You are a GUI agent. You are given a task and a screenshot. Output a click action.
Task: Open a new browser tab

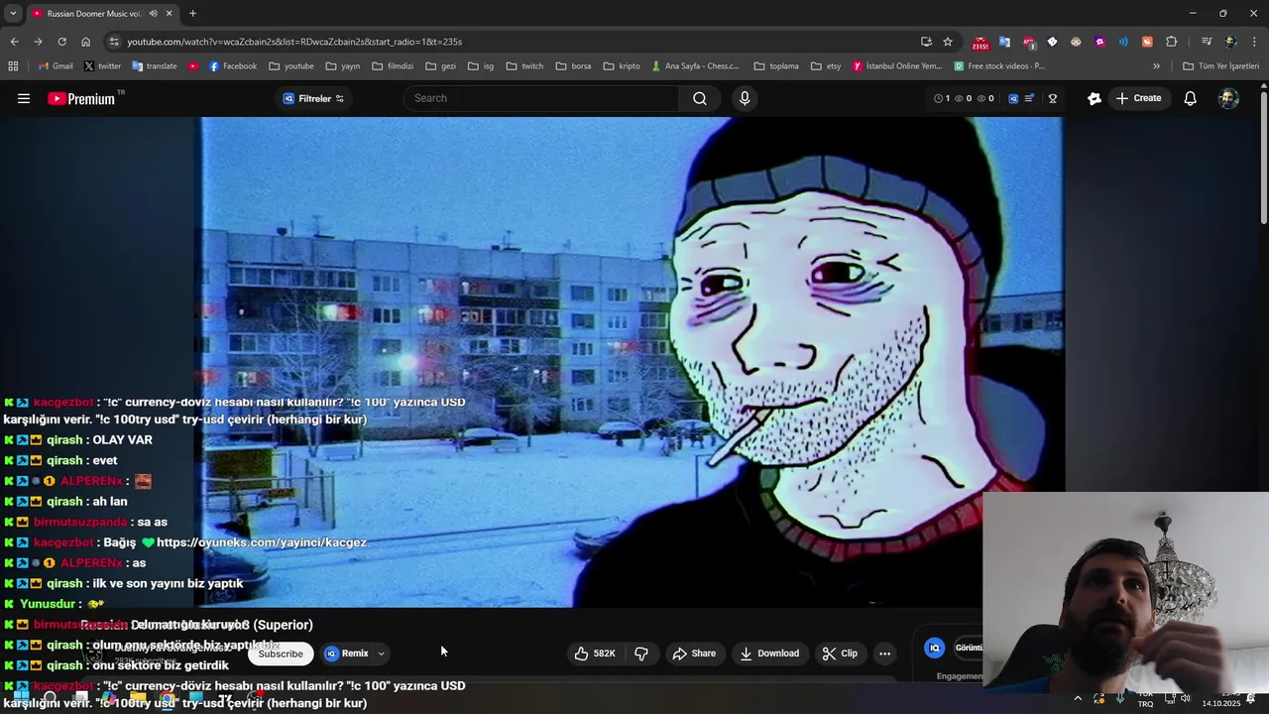(192, 14)
